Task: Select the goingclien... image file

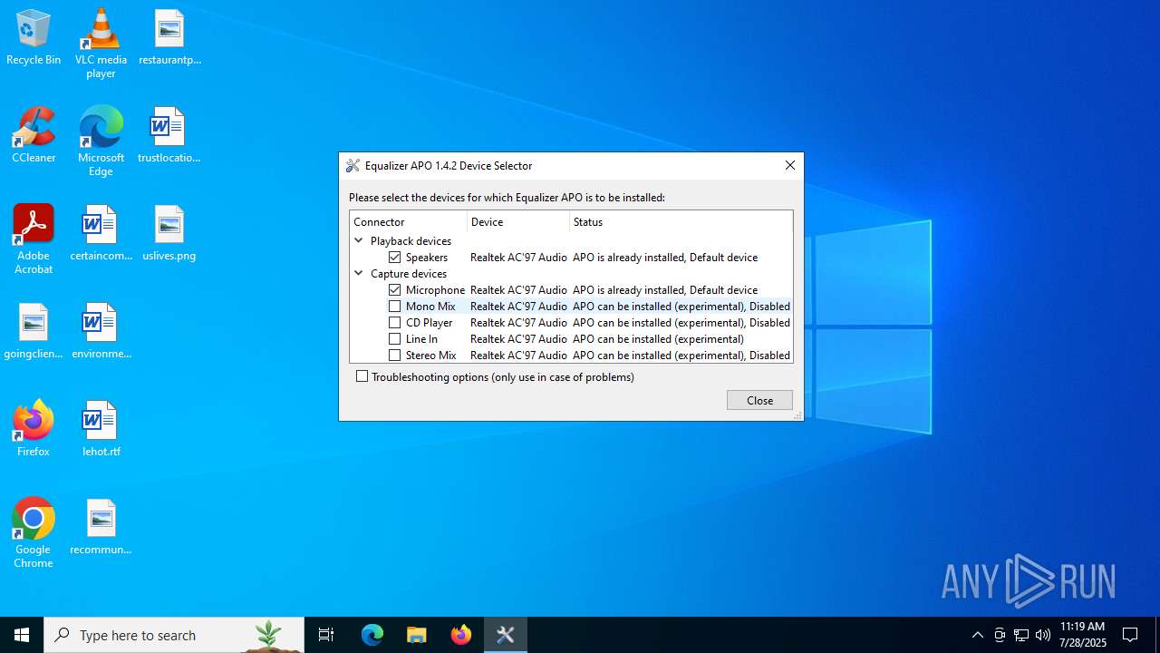Action: pyautogui.click(x=34, y=332)
